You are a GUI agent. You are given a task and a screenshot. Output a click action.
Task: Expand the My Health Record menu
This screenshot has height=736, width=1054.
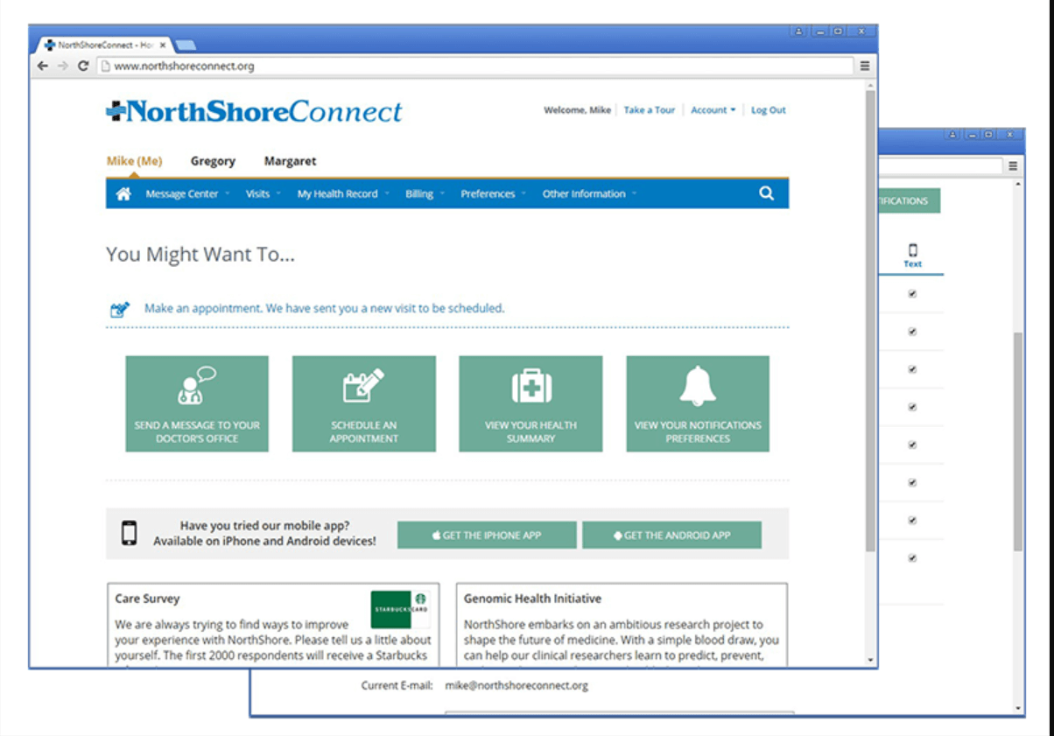343,194
